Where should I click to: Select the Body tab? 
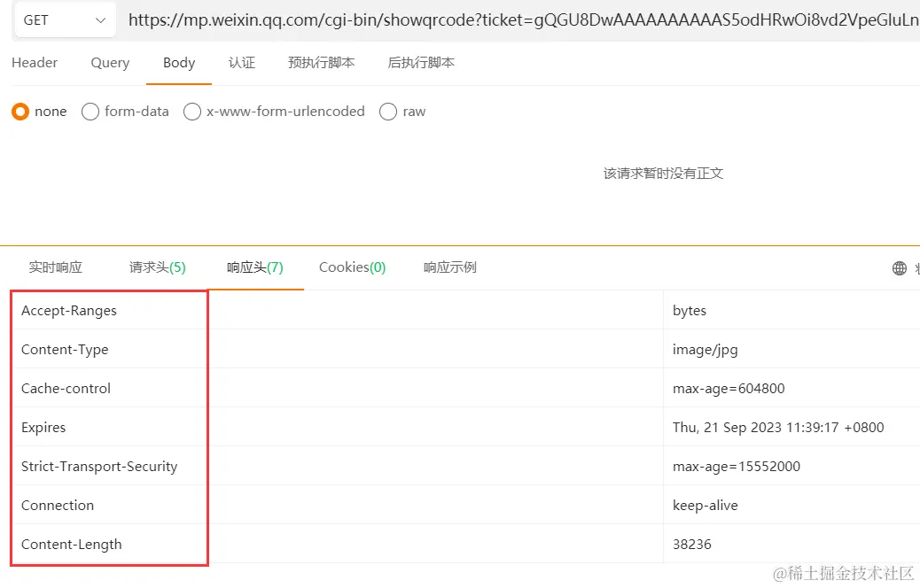pyautogui.click(x=179, y=63)
